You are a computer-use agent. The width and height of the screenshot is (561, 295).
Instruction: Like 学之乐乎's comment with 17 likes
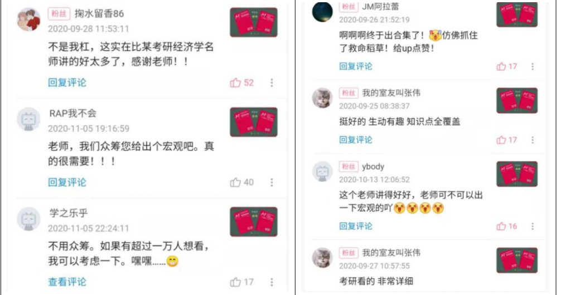pos(241,282)
